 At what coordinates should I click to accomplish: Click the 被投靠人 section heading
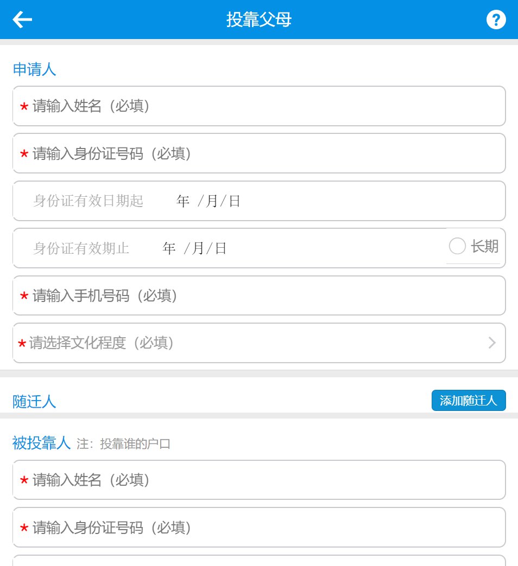click(x=42, y=443)
